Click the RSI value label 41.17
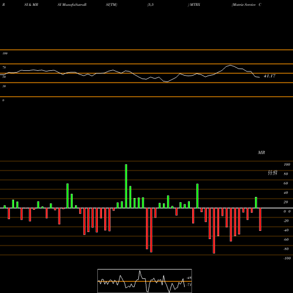This screenshot has height=293, width=293. (270, 76)
